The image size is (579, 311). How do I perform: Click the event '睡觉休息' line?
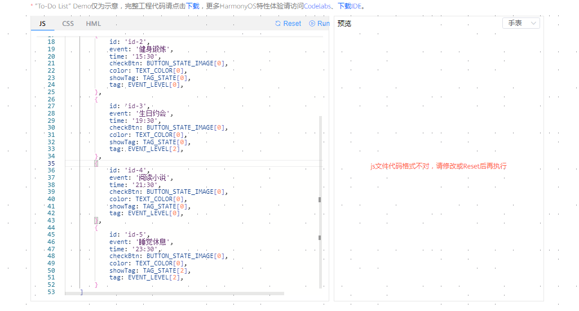pos(141,242)
